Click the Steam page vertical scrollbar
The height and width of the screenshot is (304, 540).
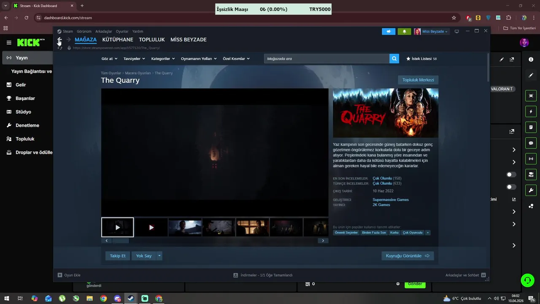pyautogui.click(x=489, y=68)
